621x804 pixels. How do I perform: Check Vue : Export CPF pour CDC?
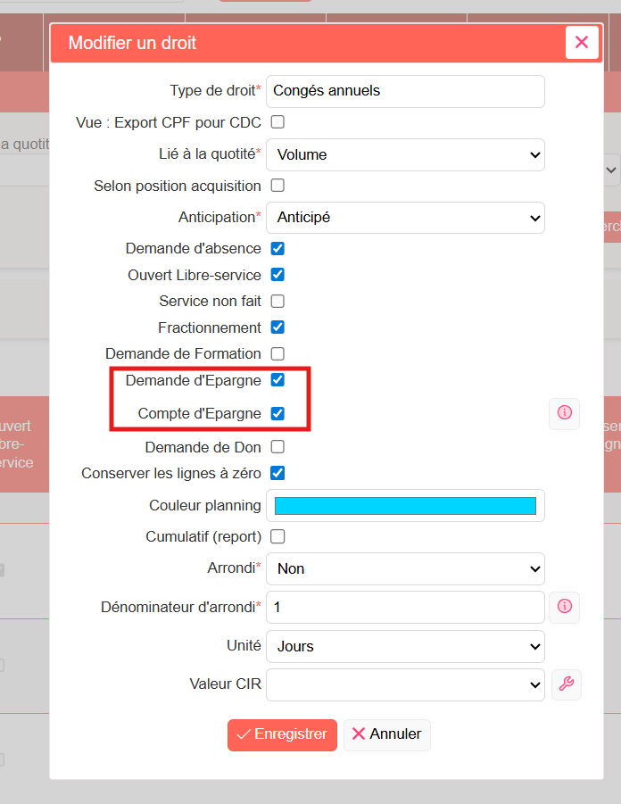click(277, 122)
